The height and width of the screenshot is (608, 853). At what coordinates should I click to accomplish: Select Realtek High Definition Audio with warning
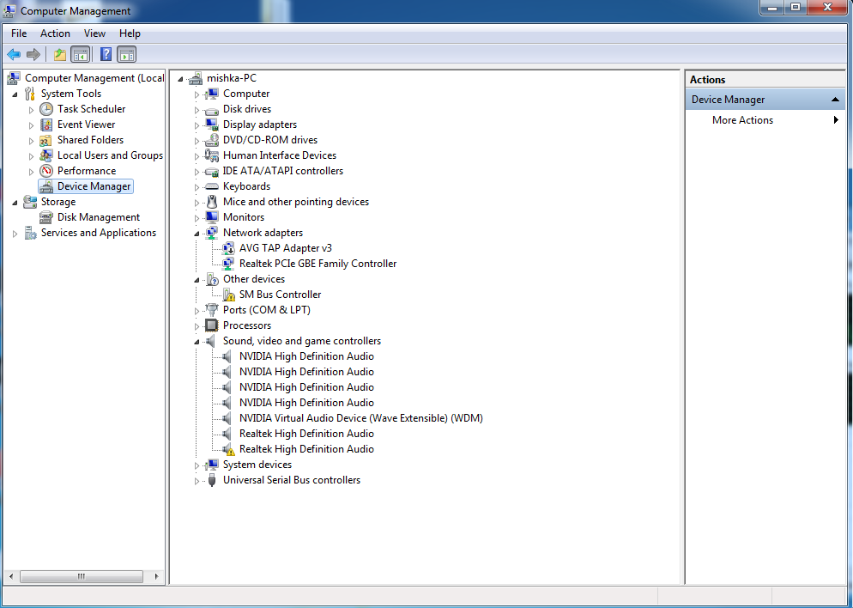click(306, 449)
